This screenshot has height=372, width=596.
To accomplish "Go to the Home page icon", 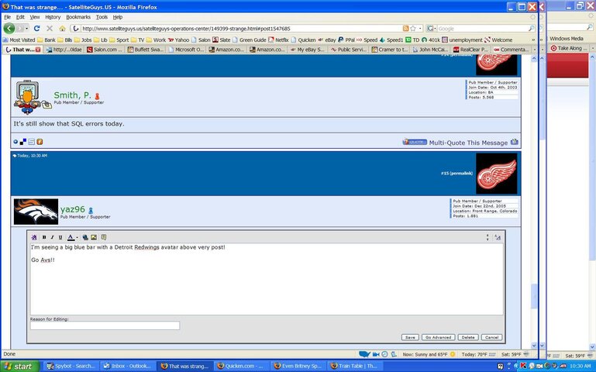I will coord(62,29).
